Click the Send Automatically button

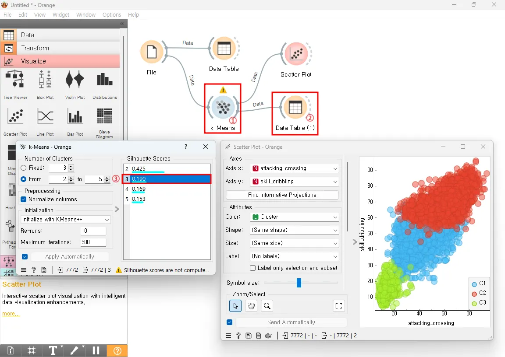291,322
